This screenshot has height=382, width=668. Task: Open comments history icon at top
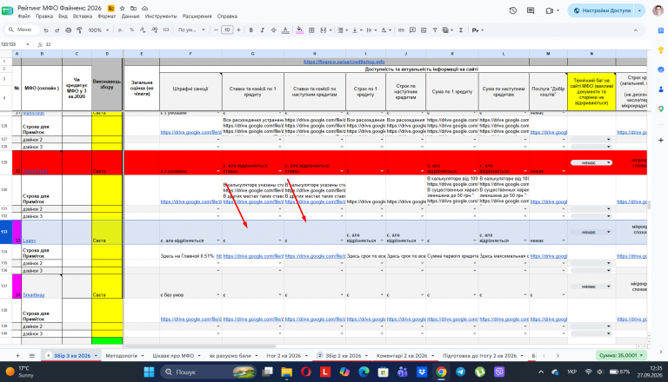(x=531, y=10)
